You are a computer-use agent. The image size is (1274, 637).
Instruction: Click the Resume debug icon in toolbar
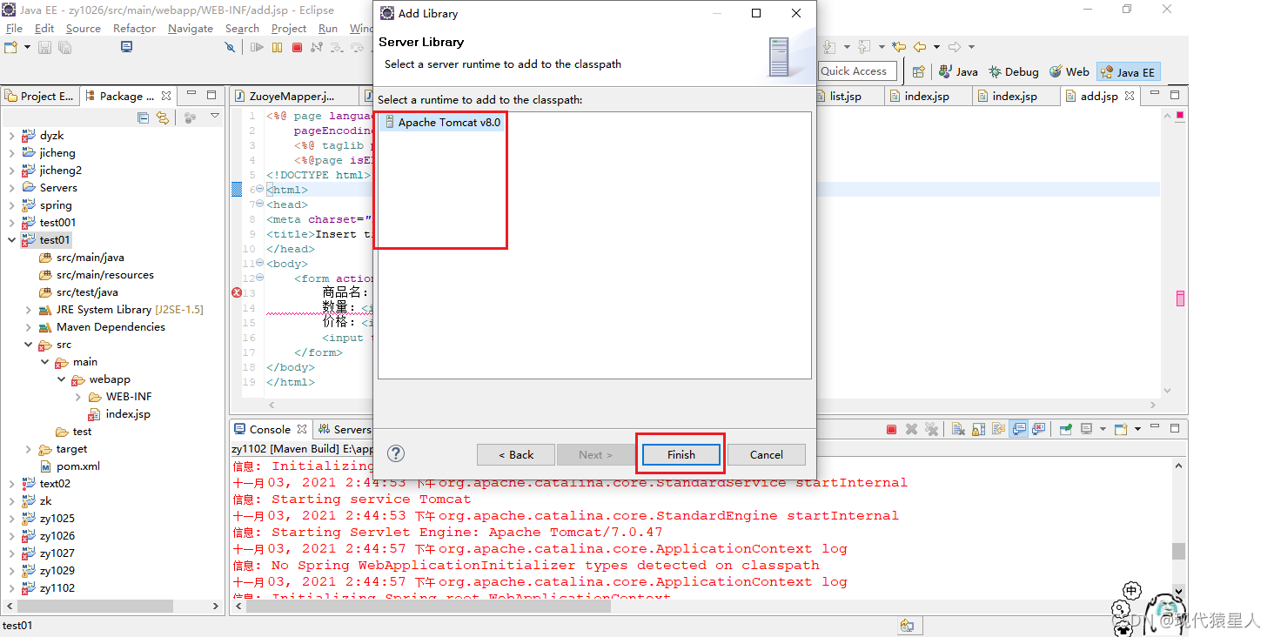coord(257,47)
